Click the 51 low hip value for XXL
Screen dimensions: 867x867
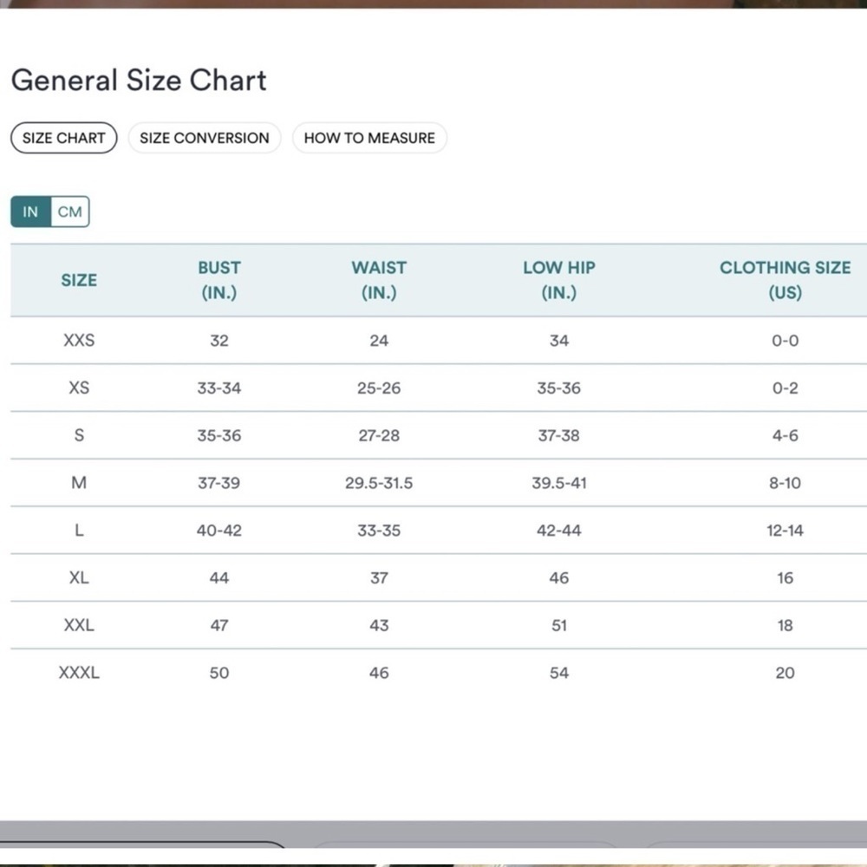pos(559,625)
